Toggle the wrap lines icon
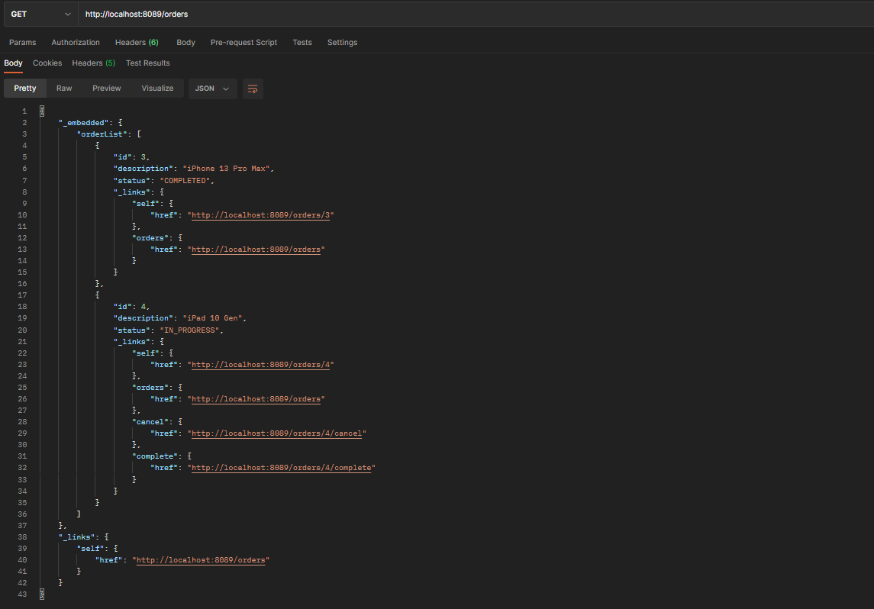Screen dimensions: 874x609 pos(253,89)
